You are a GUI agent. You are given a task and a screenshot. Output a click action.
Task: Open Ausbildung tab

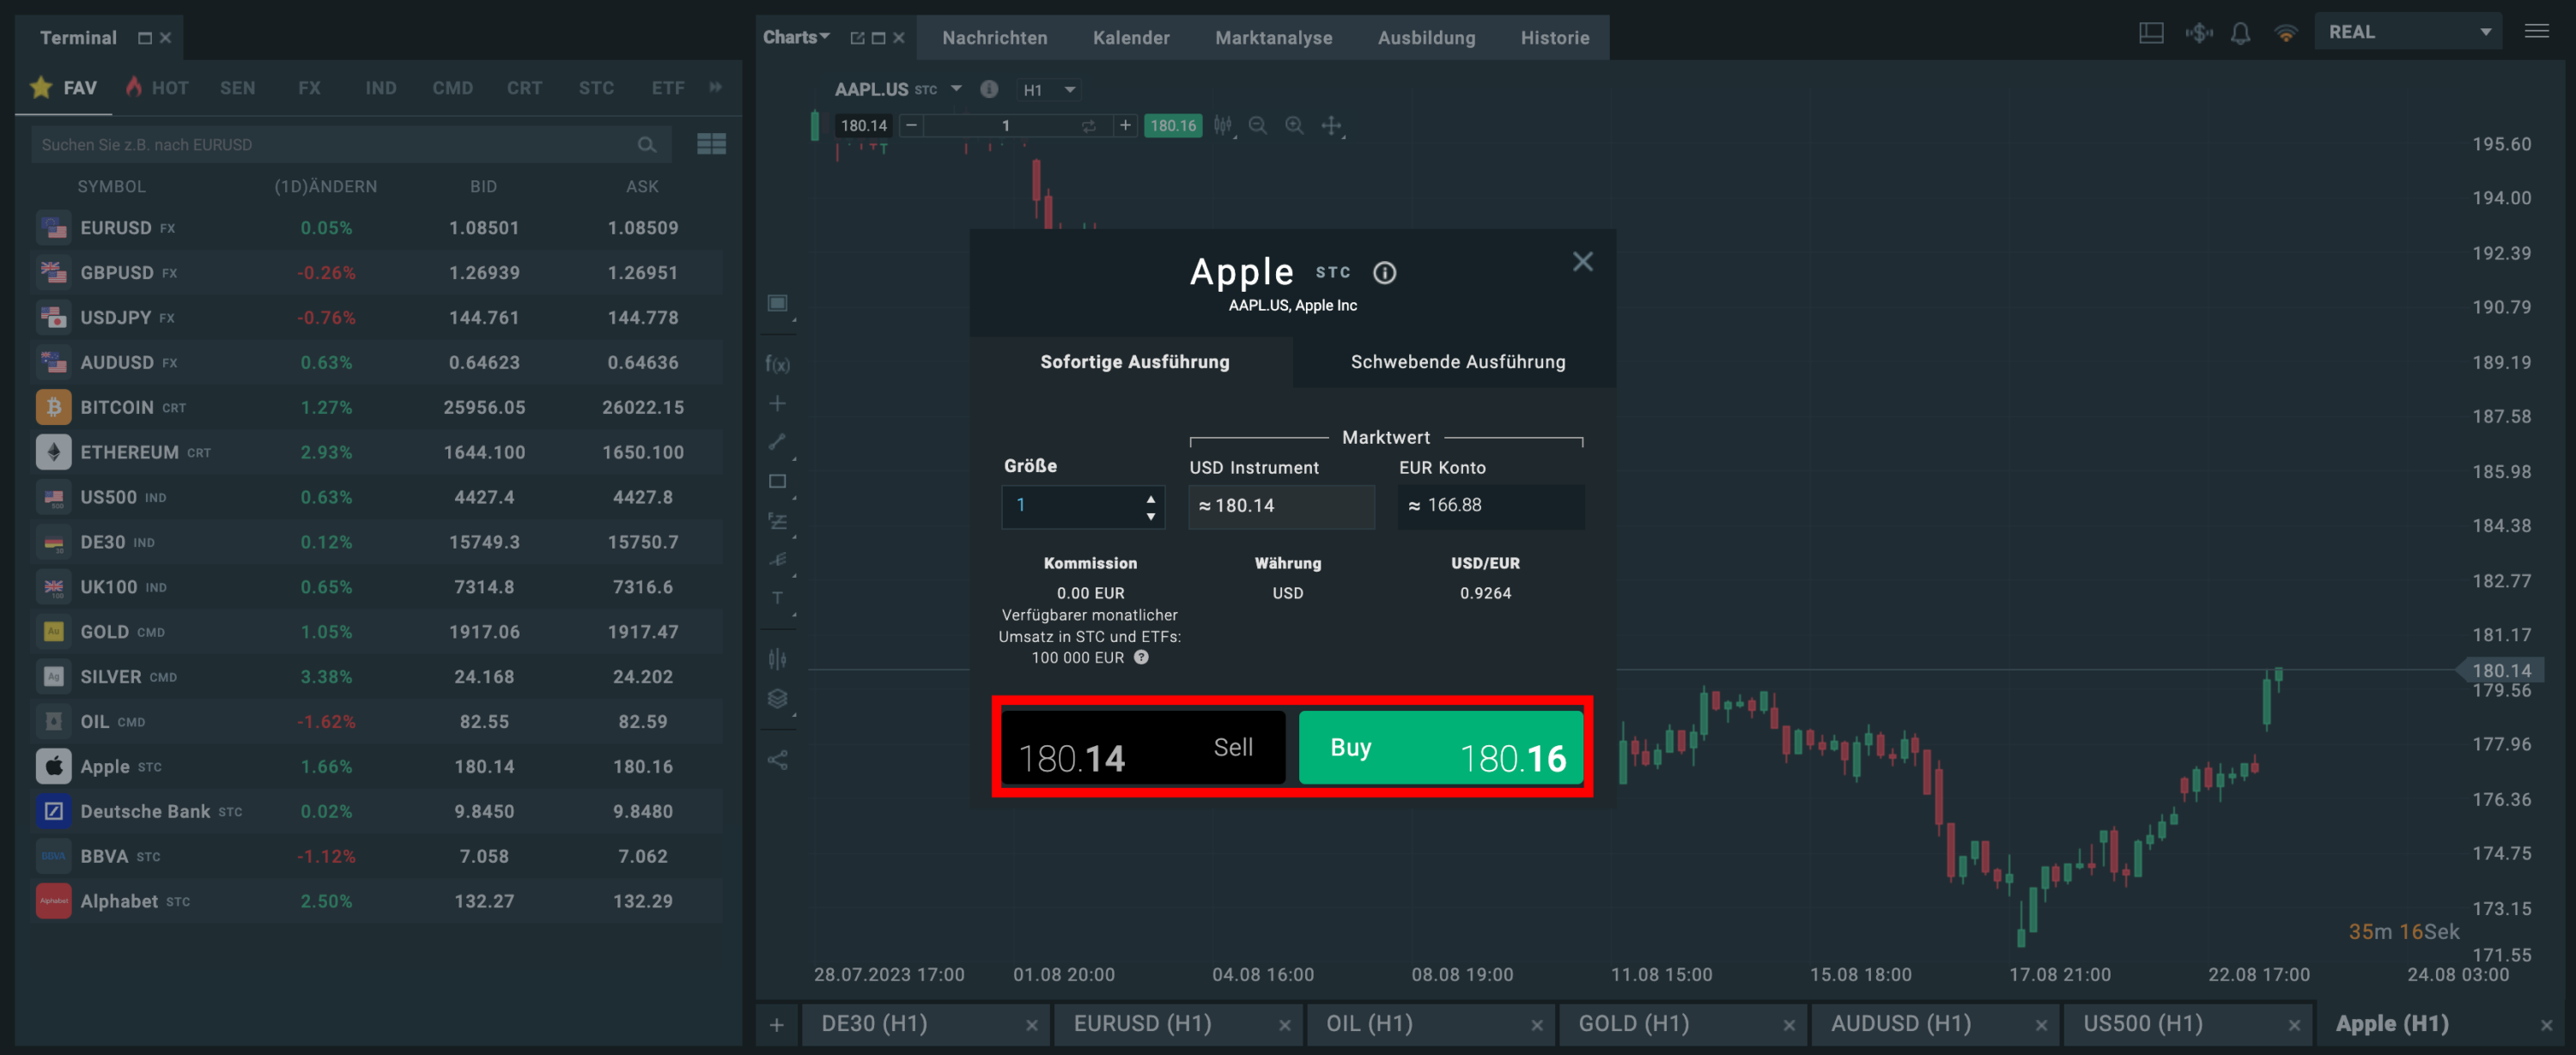(x=1426, y=38)
